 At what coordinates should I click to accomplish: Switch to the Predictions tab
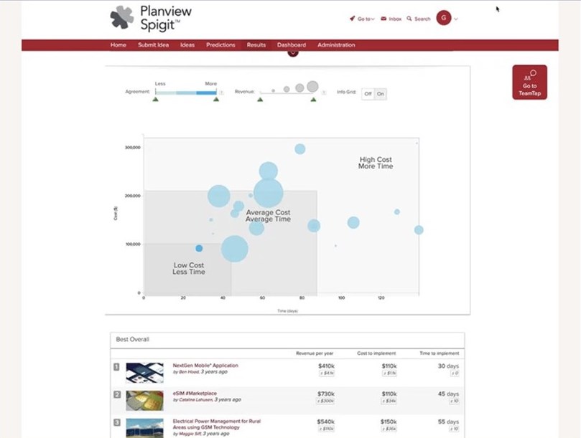pyautogui.click(x=220, y=45)
